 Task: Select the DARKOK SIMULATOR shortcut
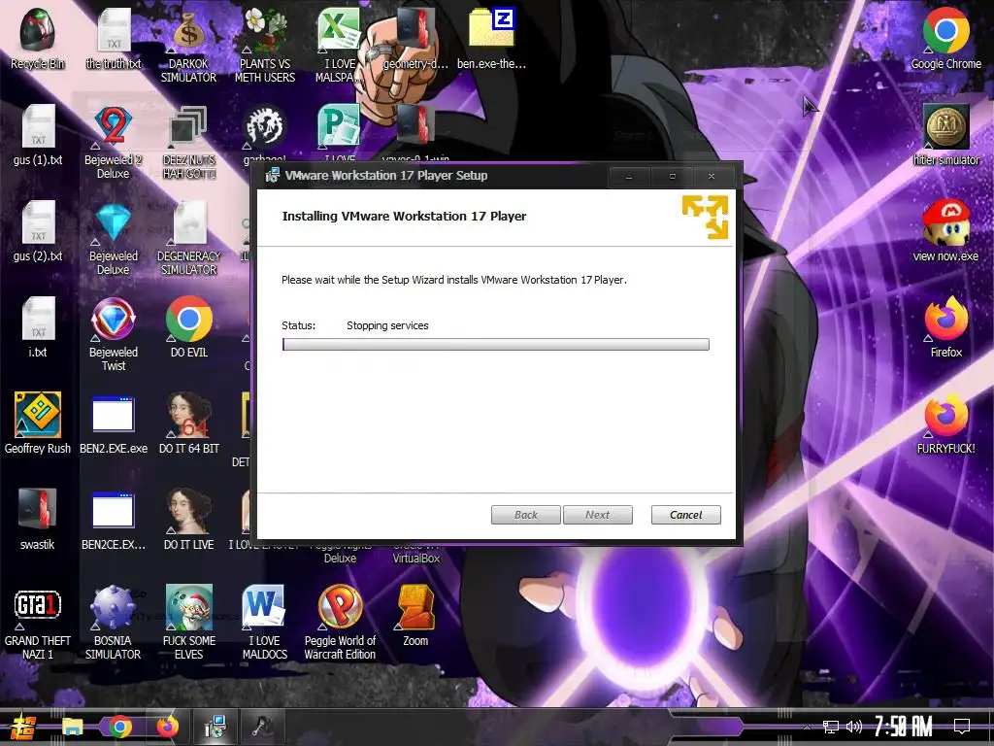(188, 46)
